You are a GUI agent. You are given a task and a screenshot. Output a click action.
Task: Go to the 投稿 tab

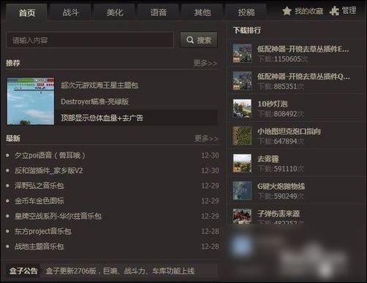[x=246, y=12]
